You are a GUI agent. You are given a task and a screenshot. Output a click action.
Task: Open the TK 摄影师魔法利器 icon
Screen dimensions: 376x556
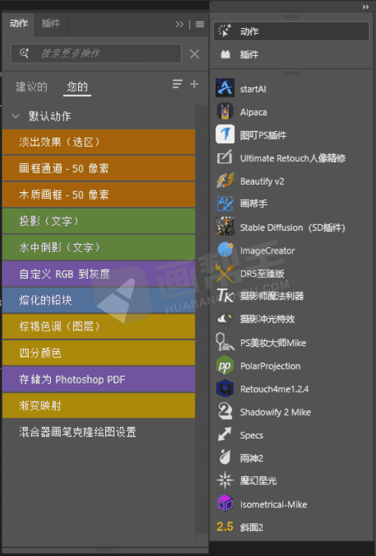[225, 296]
